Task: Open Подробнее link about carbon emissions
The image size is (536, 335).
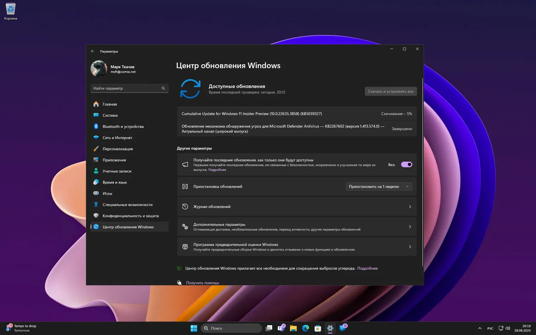Action: pyautogui.click(x=367, y=268)
